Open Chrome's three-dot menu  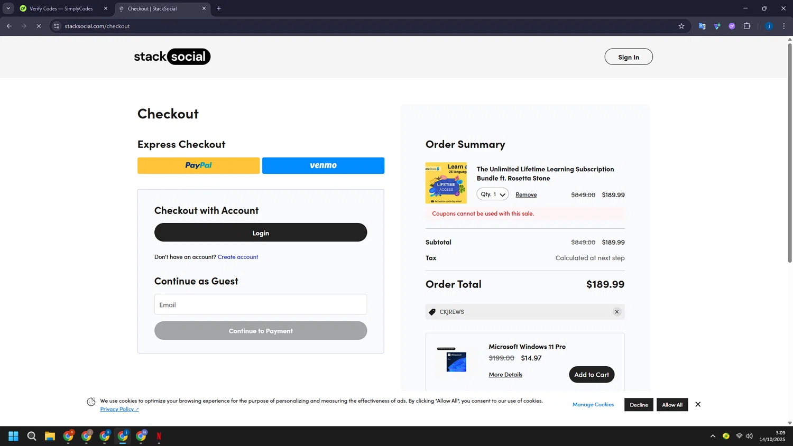coord(783,26)
